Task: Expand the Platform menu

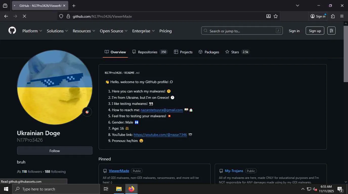Action: click(32, 31)
